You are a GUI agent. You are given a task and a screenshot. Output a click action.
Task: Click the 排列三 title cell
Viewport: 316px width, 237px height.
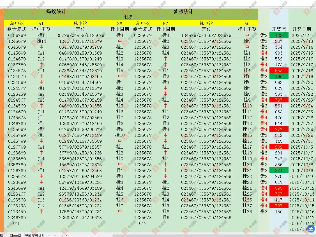[x=131, y=17]
